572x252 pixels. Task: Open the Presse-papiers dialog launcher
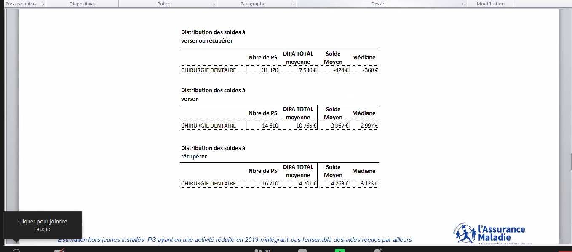point(42,4)
